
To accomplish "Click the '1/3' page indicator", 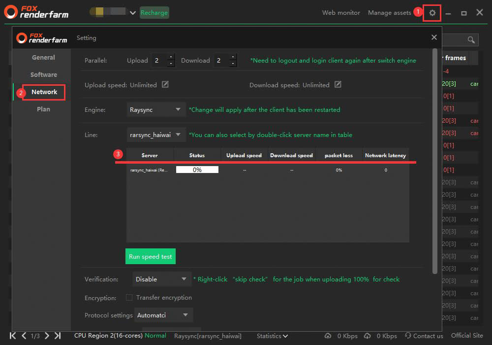I will 35,336.
